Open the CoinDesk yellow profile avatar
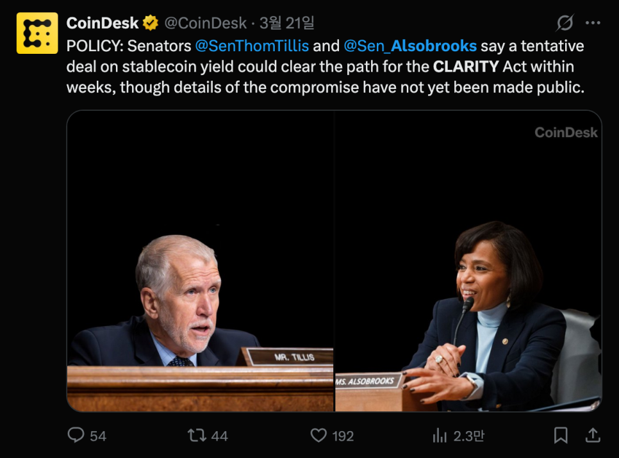 point(37,33)
